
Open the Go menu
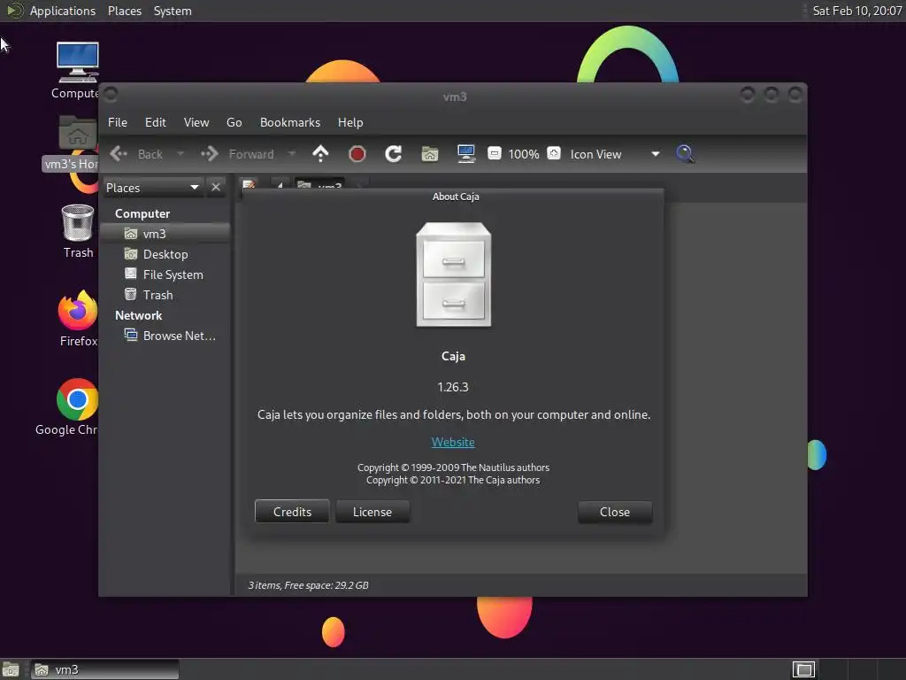point(234,122)
